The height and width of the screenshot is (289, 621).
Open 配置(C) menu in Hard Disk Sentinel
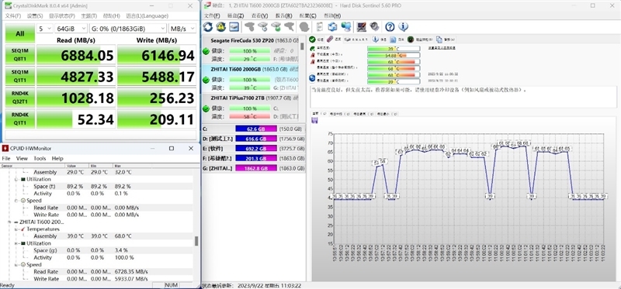307,15
